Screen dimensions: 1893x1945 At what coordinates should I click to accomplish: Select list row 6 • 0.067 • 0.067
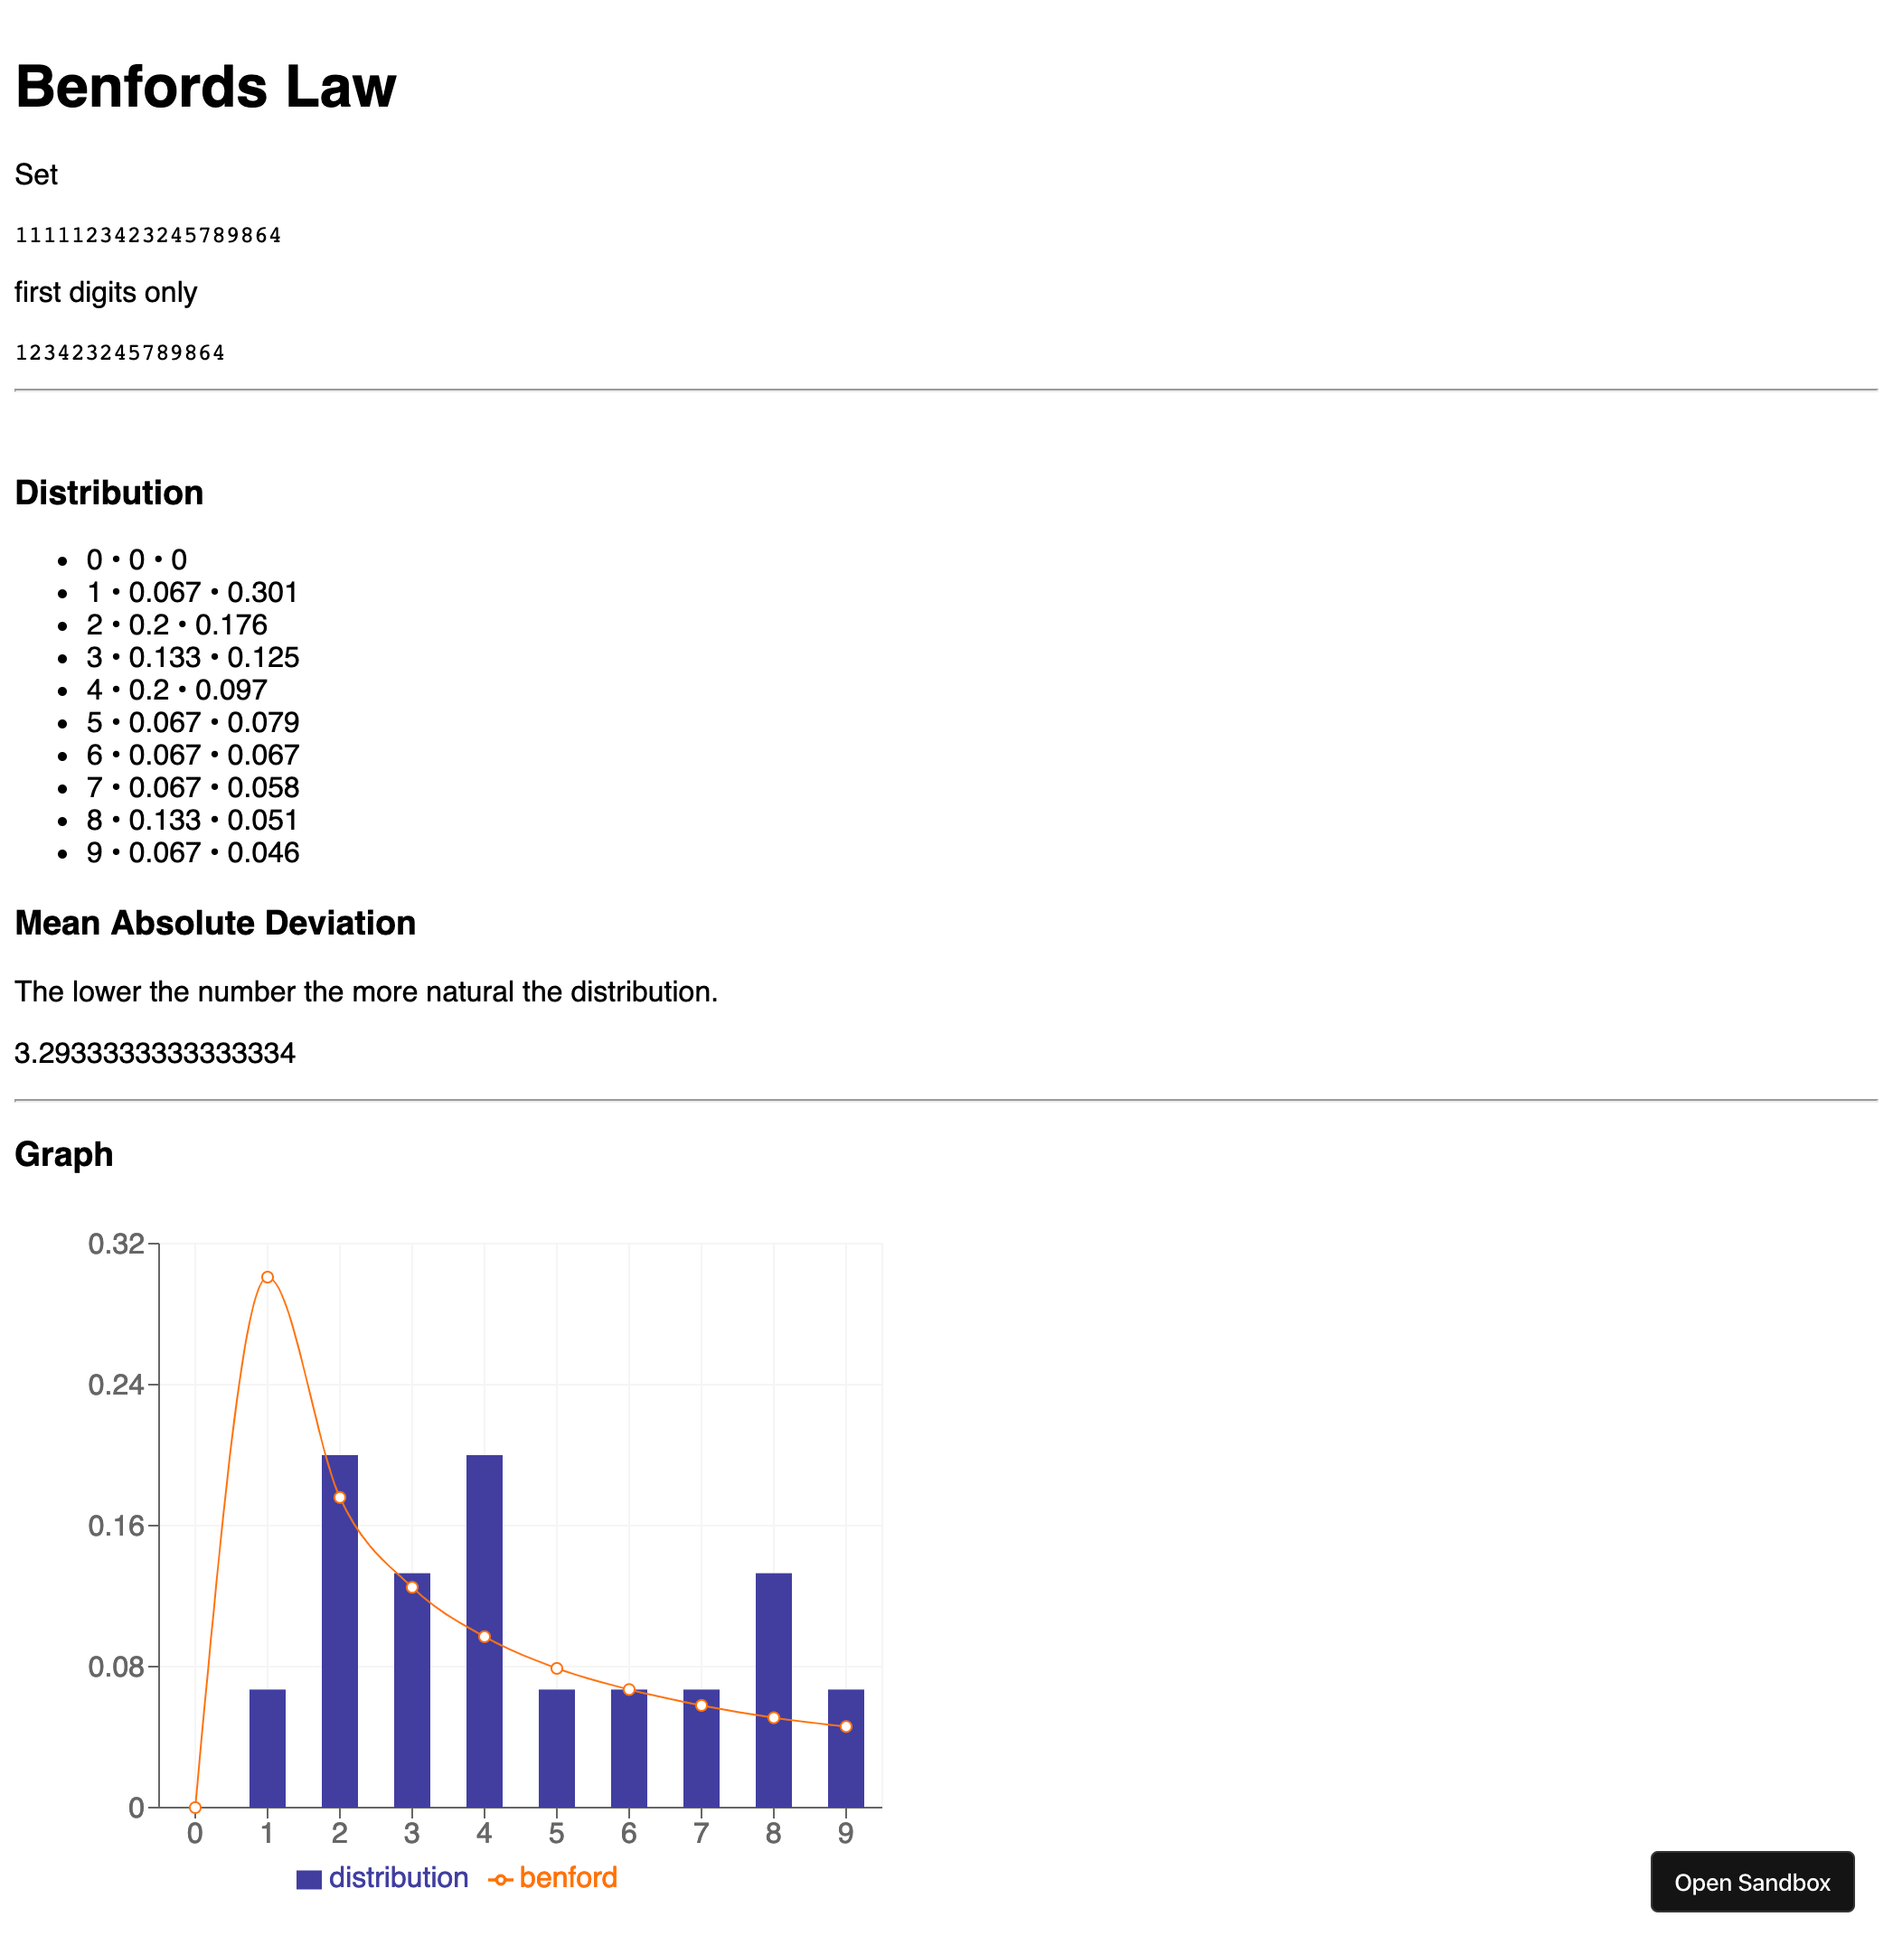[x=193, y=756]
